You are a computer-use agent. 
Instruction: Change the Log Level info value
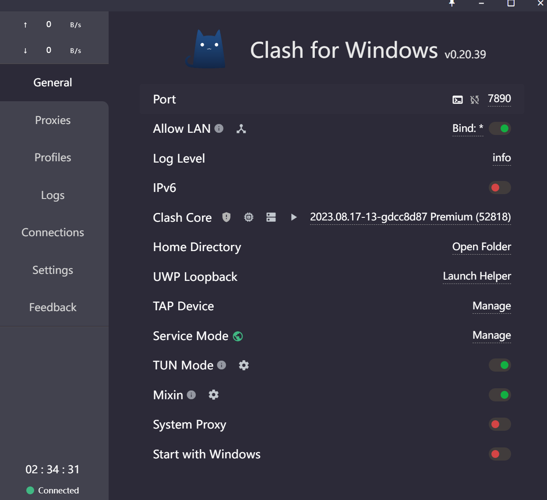501,158
